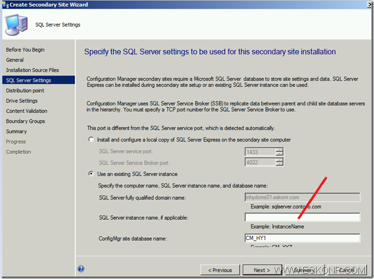The width and height of the screenshot is (374, 279).
Task: Click the Cancel button
Action: [347, 270]
